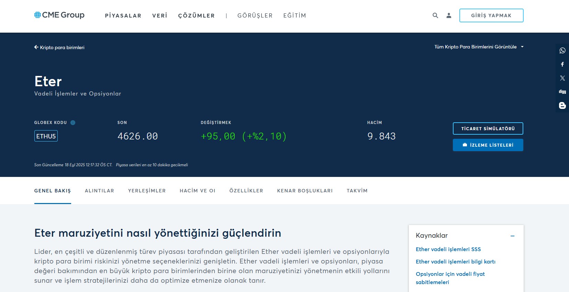Open the ÇÖZÜMLER menu

197,15
